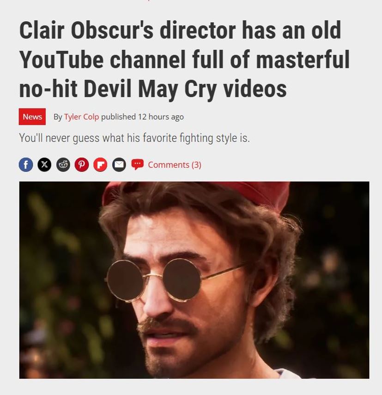Pin the article on Pinterest

[x=82, y=165]
